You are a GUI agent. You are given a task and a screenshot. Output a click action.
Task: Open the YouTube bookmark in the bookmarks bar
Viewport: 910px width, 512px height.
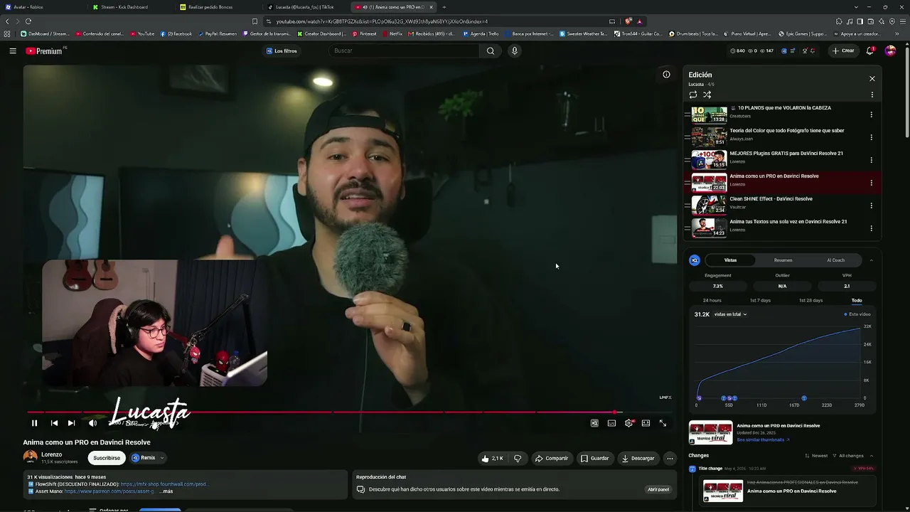point(142,34)
